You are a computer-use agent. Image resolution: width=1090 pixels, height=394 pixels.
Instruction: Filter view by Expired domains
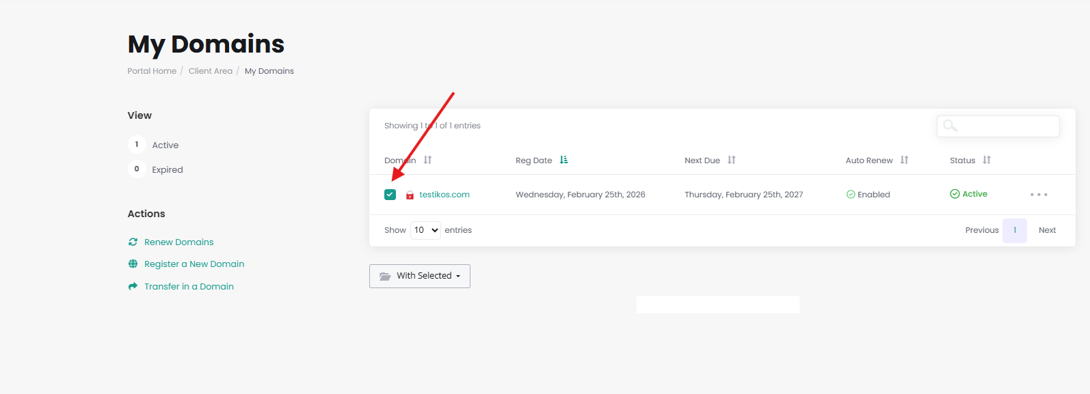[x=167, y=170]
